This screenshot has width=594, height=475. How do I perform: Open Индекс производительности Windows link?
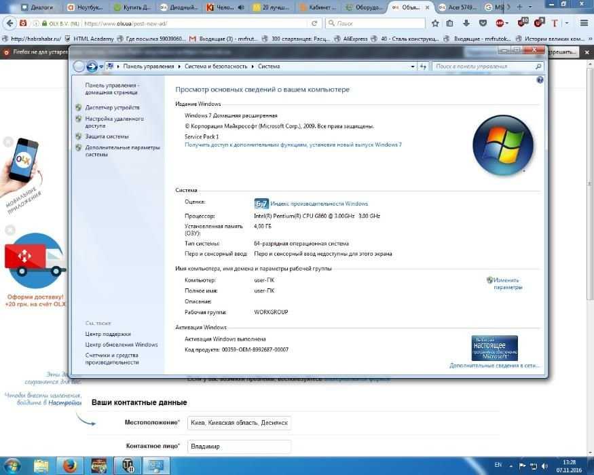click(319, 204)
